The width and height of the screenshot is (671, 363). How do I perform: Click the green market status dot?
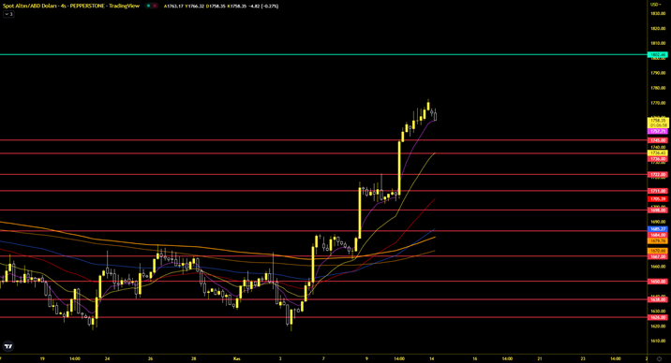(x=148, y=6)
